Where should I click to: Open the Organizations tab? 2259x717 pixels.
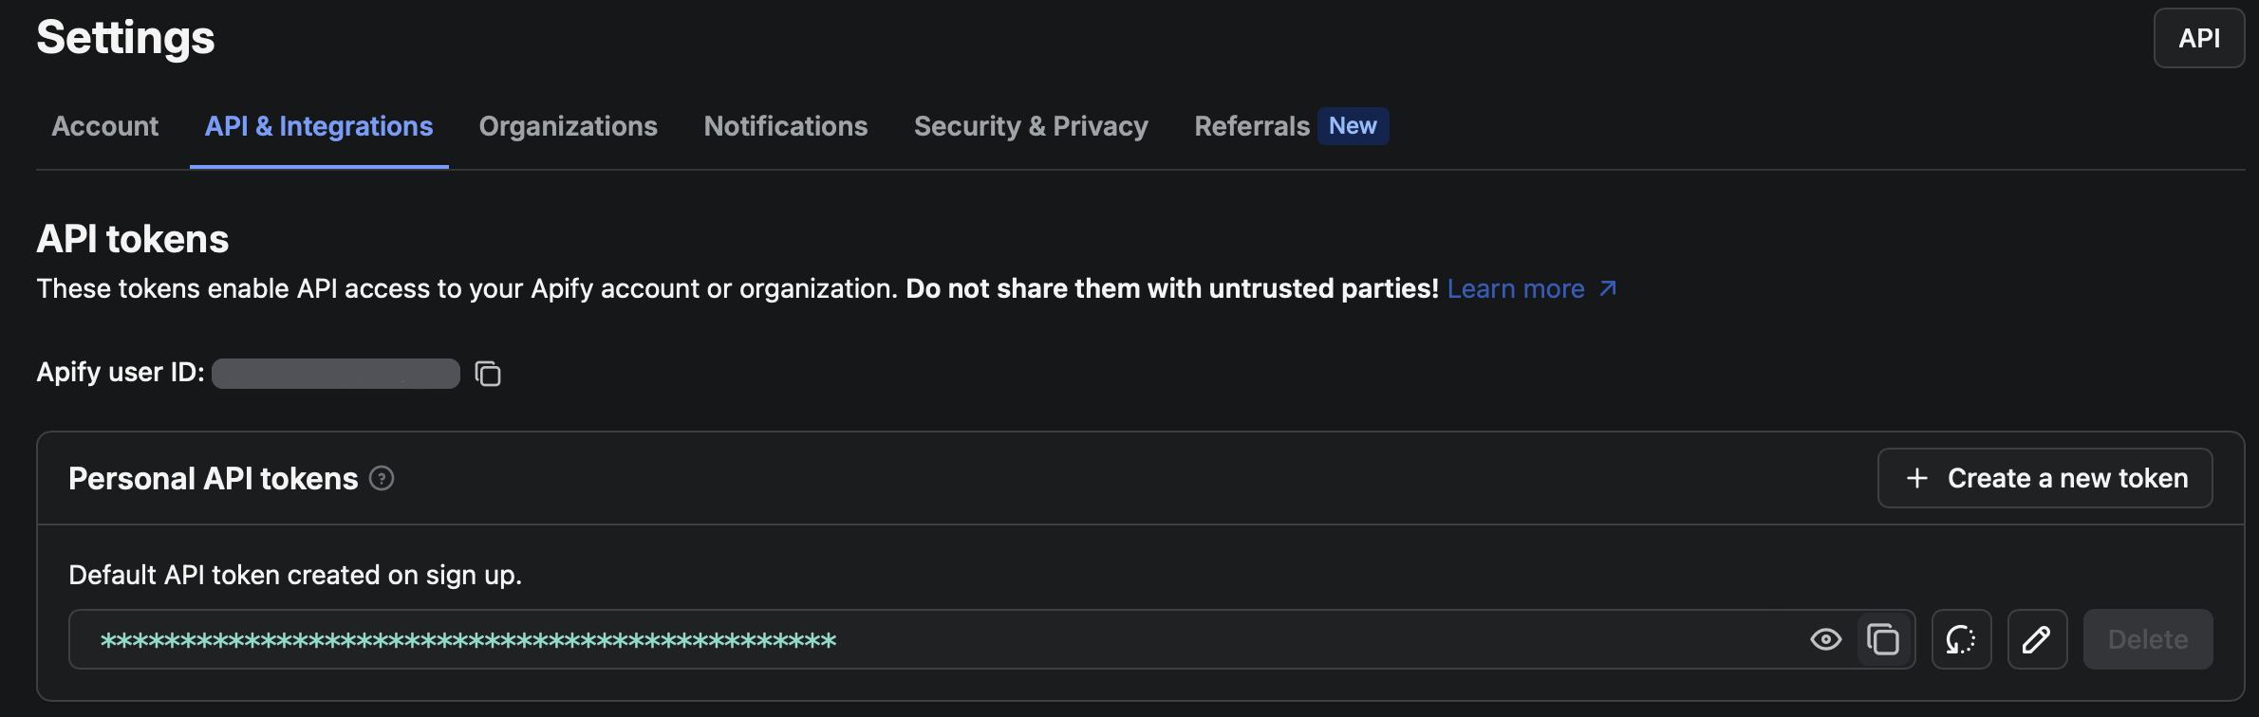[568, 126]
